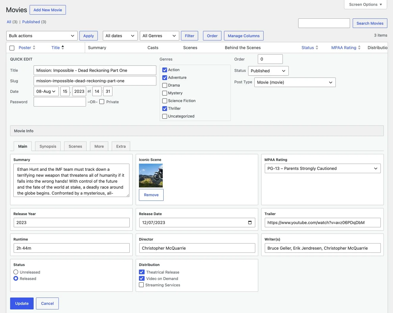Image resolution: width=393 pixels, height=313 pixels.
Task: Open the Post Type dropdown
Action: click(295, 82)
